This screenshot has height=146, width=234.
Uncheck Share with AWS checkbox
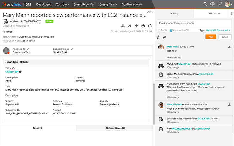(x=171, y=30)
